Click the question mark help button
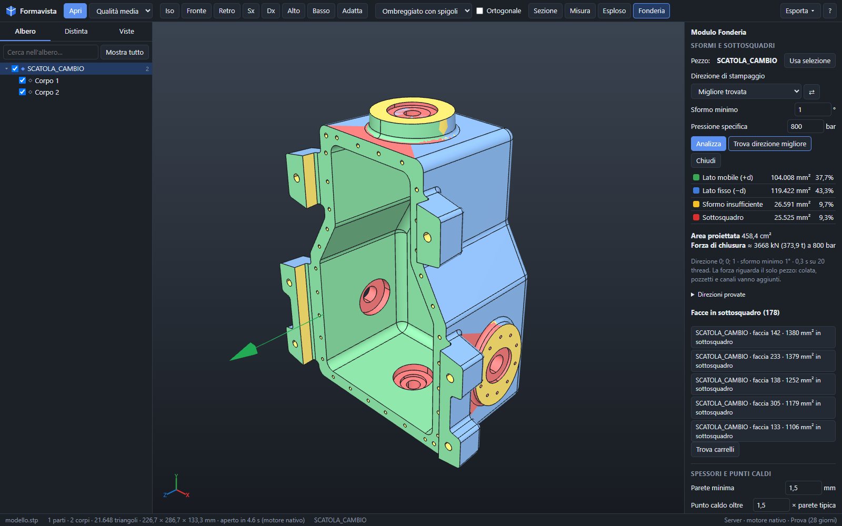Viewport: 842px width, 526px height. [x=830, y=11]
